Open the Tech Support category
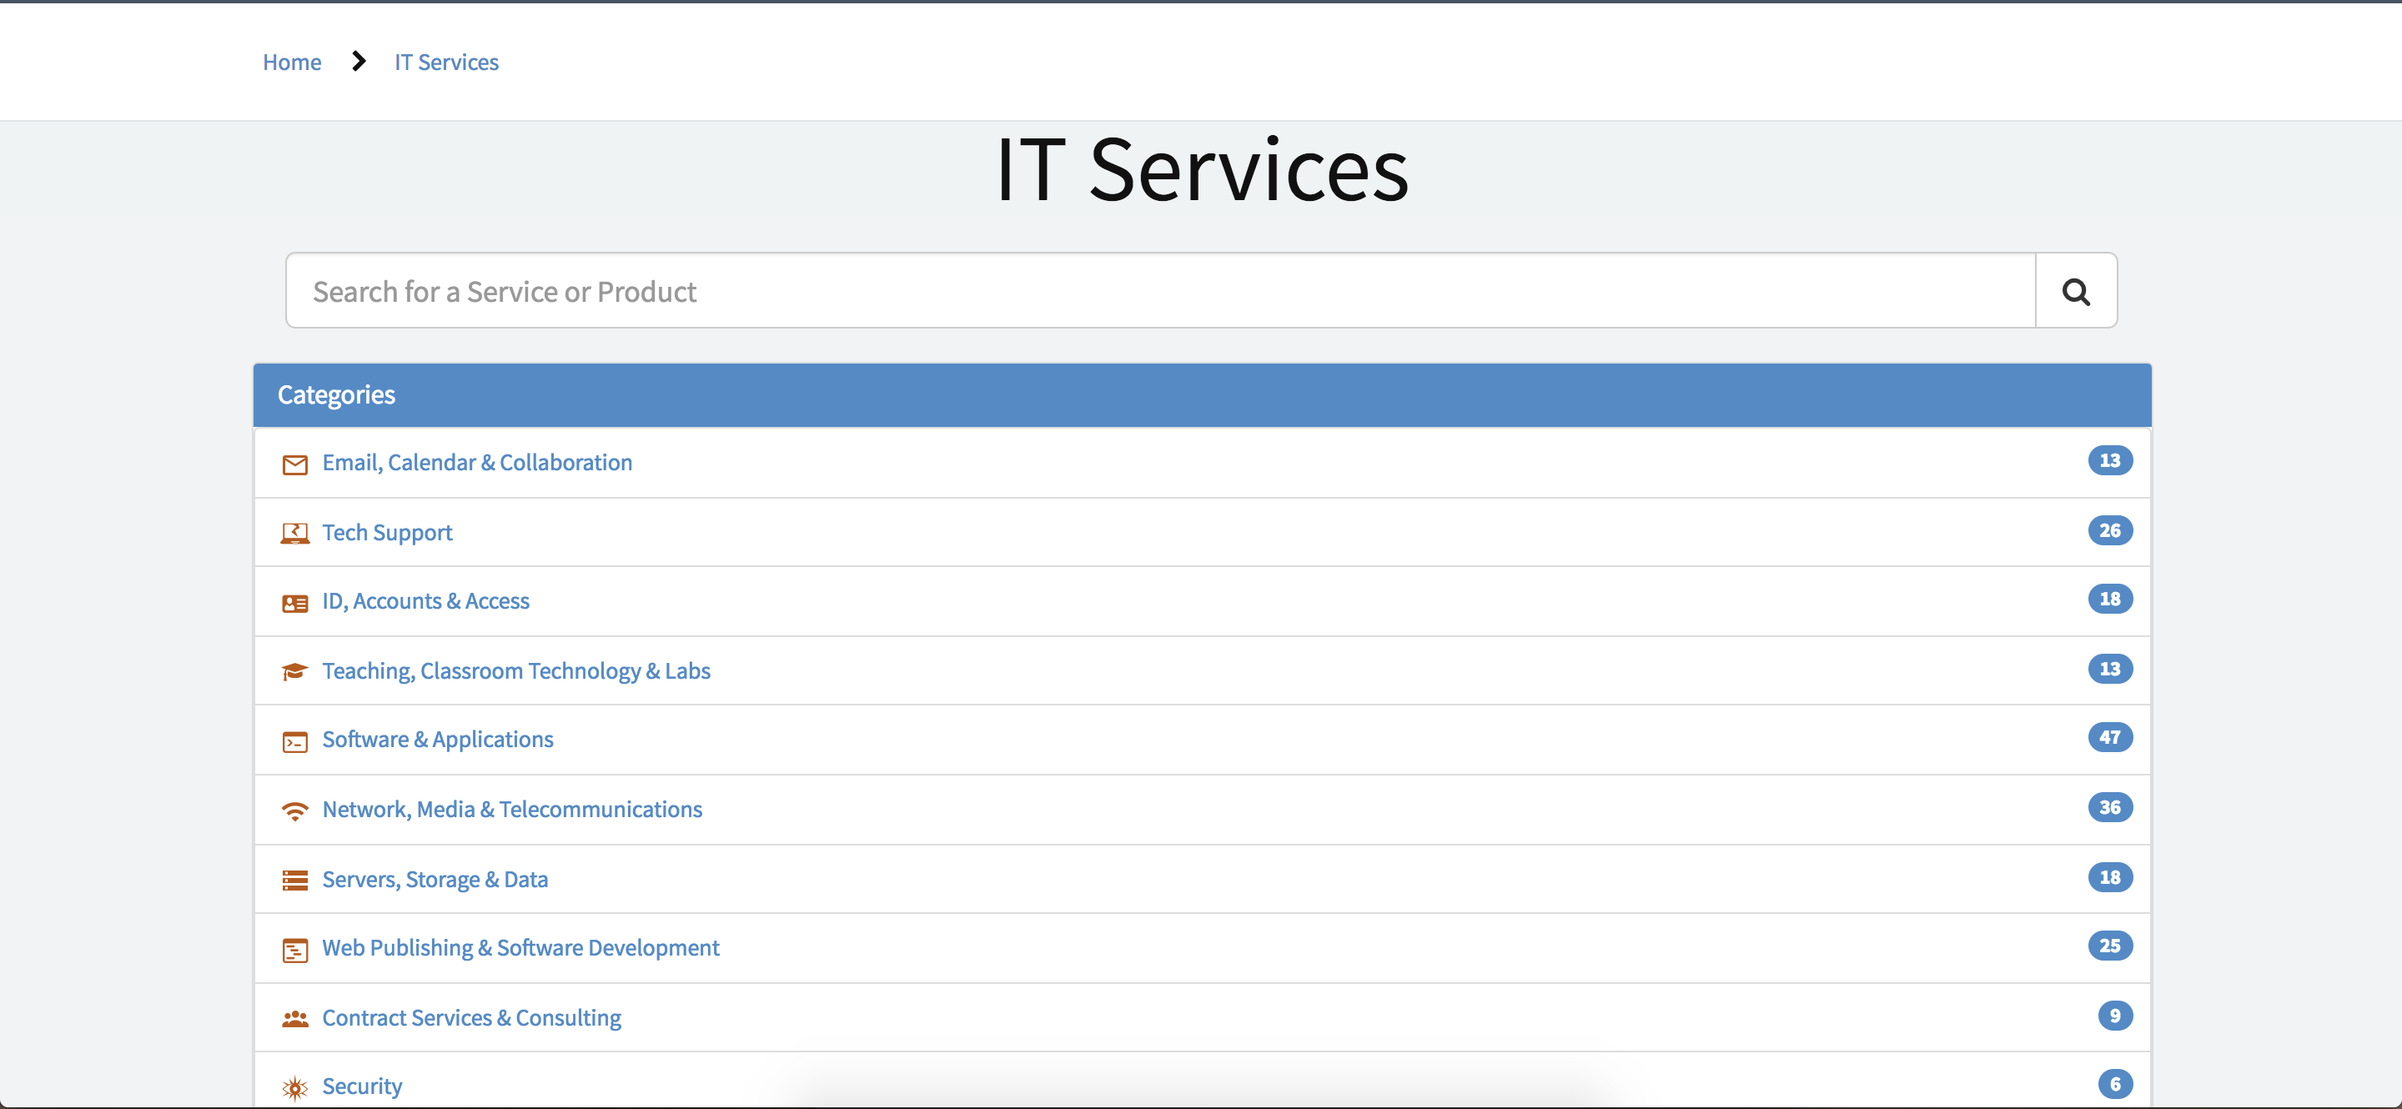 pos(387,532)
